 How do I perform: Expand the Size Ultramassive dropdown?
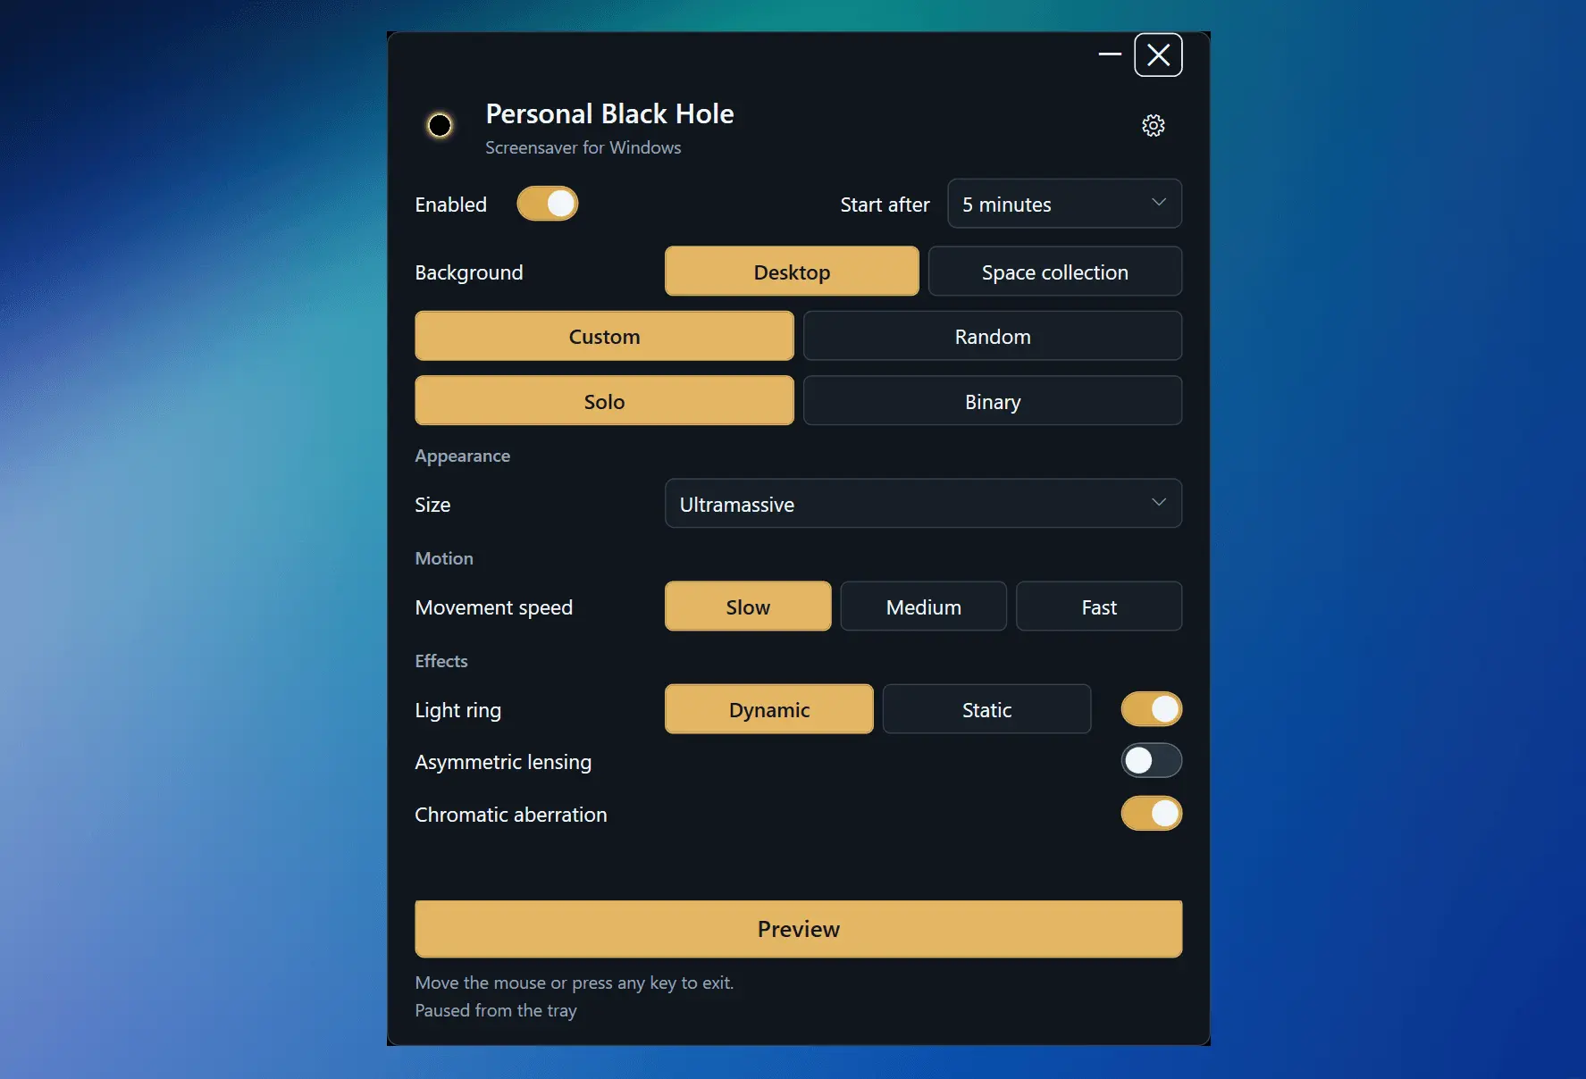tap(923, 504)
